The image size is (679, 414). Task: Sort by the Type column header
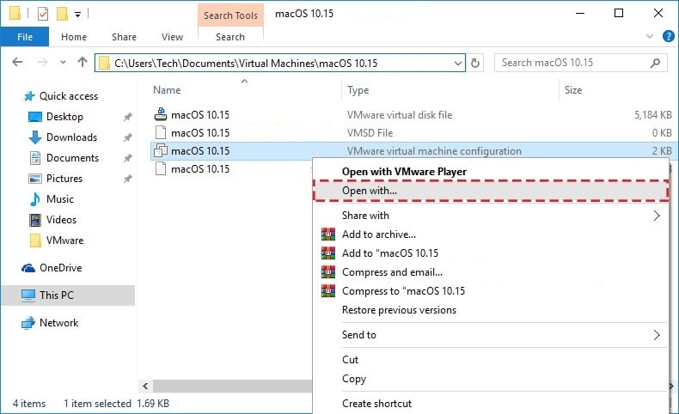(x=358, y=90)
